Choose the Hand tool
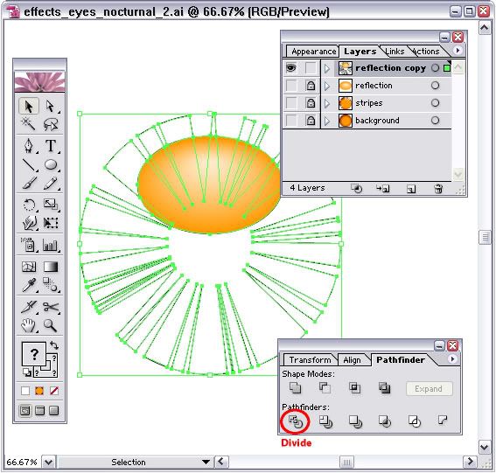The width and height of the screenshot is (496, 473). click(29, 325)
